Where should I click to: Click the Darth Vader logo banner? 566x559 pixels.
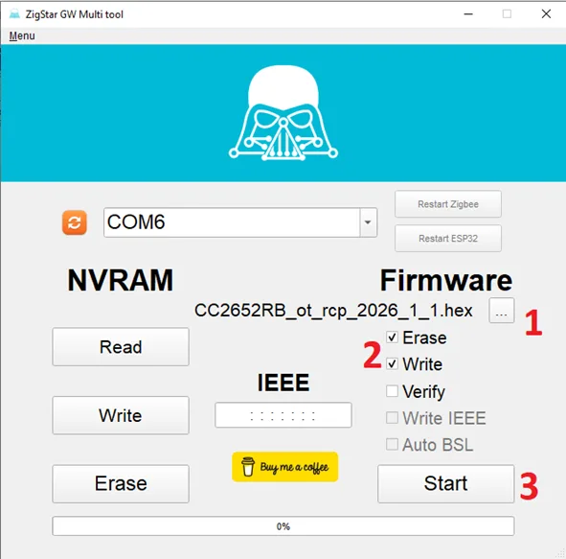(283, 113)
